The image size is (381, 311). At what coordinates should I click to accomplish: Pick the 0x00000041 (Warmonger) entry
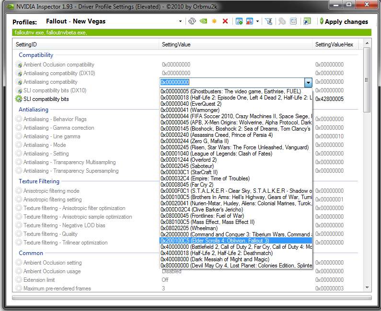click(x=236, y=110)
